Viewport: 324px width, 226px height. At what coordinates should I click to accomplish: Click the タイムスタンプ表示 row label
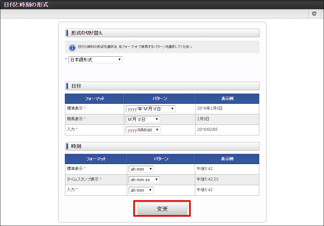pos(83,179)
